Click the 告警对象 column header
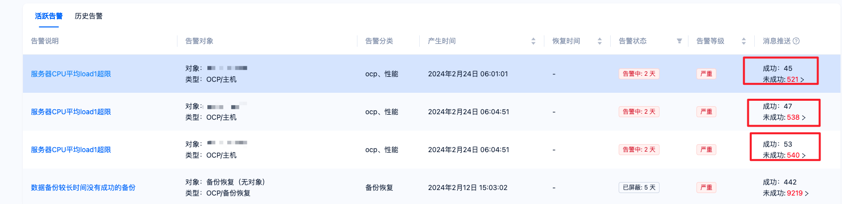Viewport: 842px width, 204px height. [199, 41]
